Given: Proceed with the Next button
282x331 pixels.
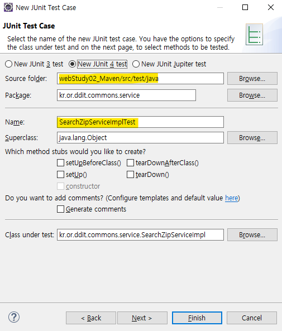Looking at the screenshot, I should tap(142, 318).
